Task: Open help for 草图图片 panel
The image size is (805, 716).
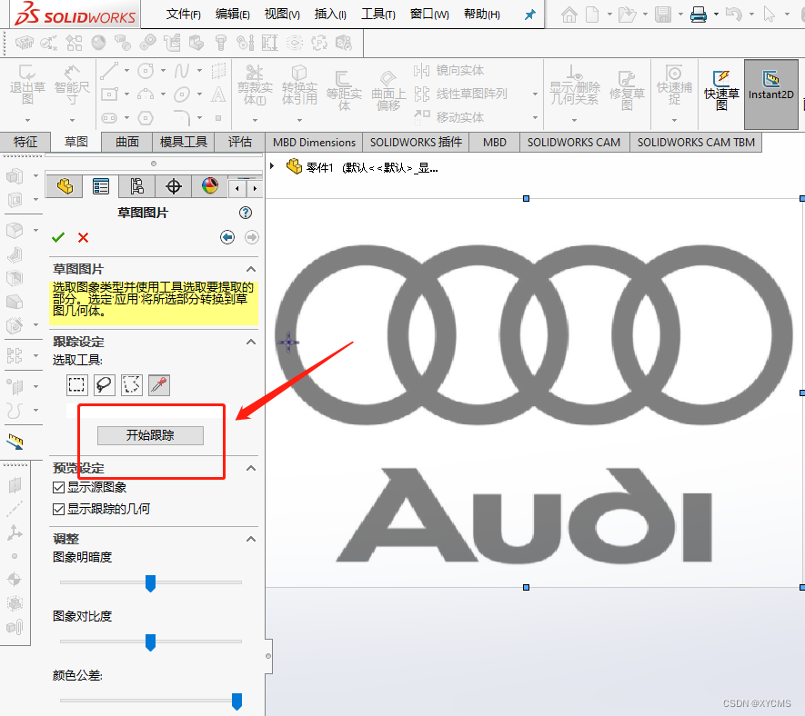Action: [x=246, y=213]
